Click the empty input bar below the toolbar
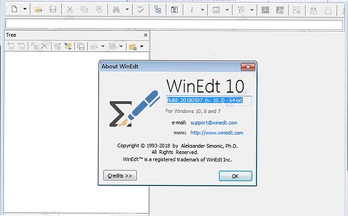Viewport: 348px width, 216px height. point(174,24)
